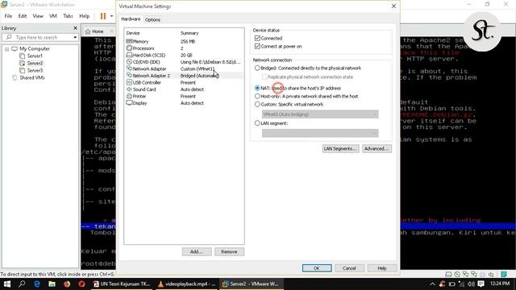Open the green message log status icon
This screenshot has height=290, width=516.
(503, 274)
